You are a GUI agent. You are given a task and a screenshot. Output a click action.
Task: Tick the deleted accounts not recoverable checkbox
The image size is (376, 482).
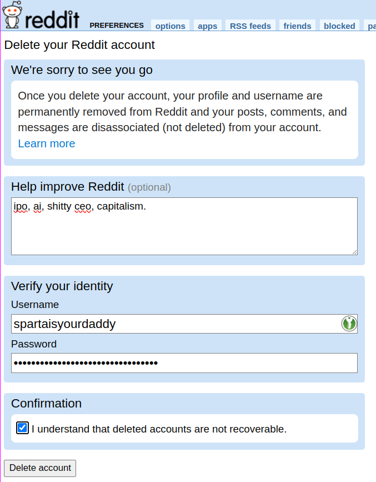(x=22, y=428)
